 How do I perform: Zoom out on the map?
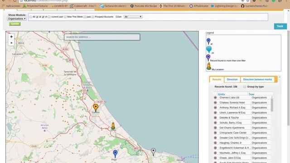click(11, 43)
